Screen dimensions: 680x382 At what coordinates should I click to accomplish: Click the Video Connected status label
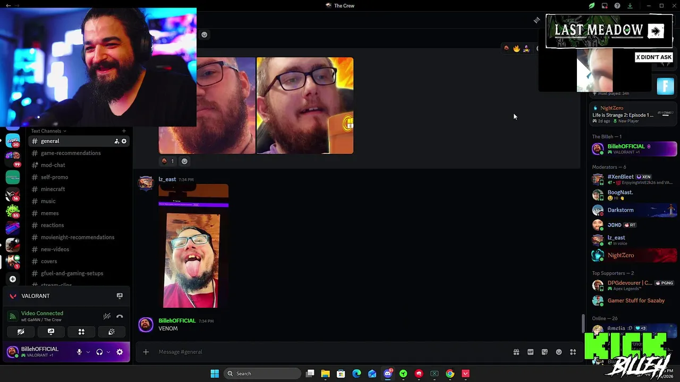[x=42, y=313]
